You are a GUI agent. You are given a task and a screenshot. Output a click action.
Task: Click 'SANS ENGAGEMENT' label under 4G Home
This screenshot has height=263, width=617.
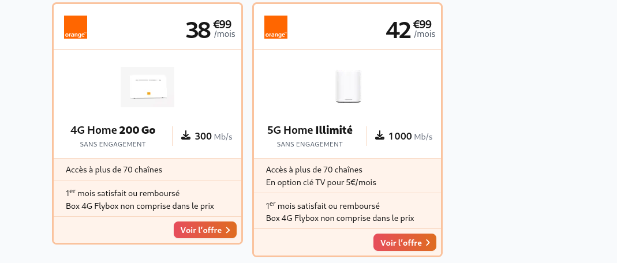click(113, 144)
